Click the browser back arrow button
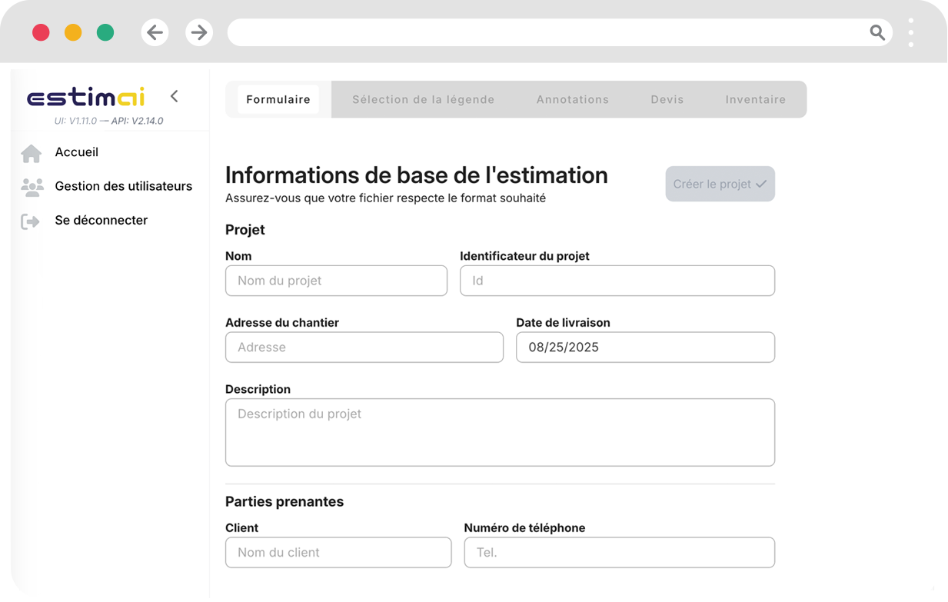Screen dimensions: 948x602 pyautogui.click(x=155, y=32)
